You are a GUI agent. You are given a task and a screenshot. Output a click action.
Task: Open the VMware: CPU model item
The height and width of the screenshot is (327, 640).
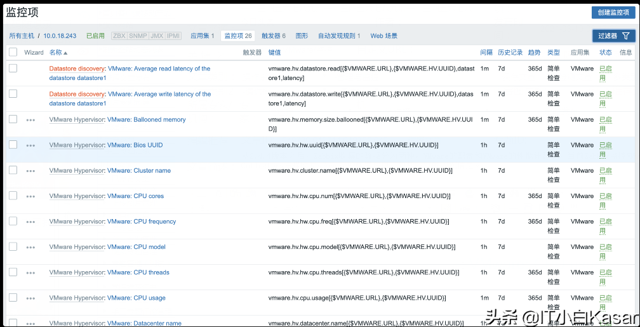pyautogui.click(x=137, y=247)
